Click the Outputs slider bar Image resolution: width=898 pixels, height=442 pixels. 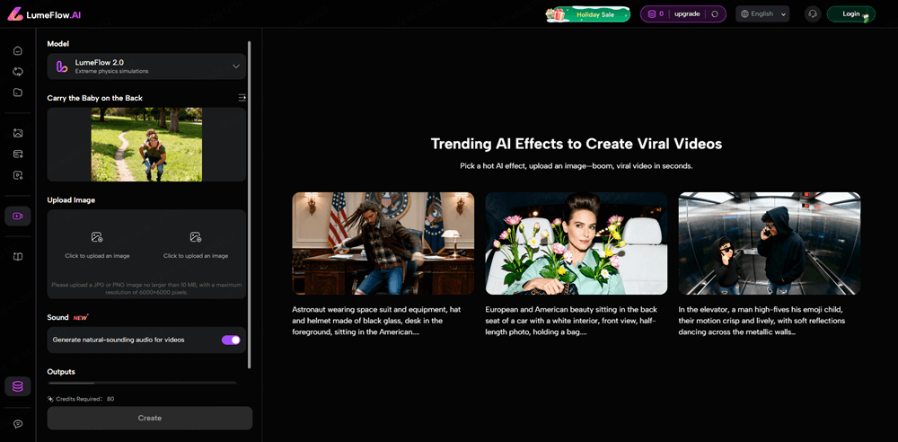point(142,383)
